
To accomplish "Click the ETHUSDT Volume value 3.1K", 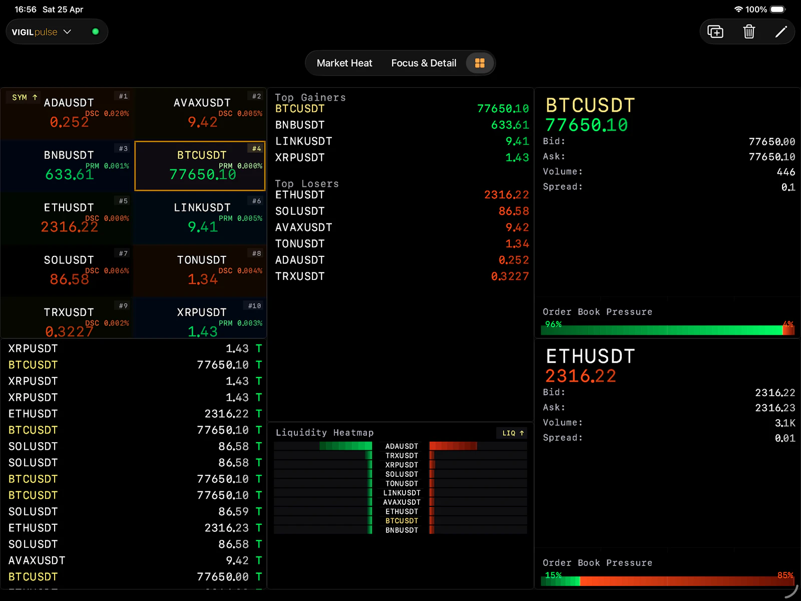I will click(x=785, y=423).
